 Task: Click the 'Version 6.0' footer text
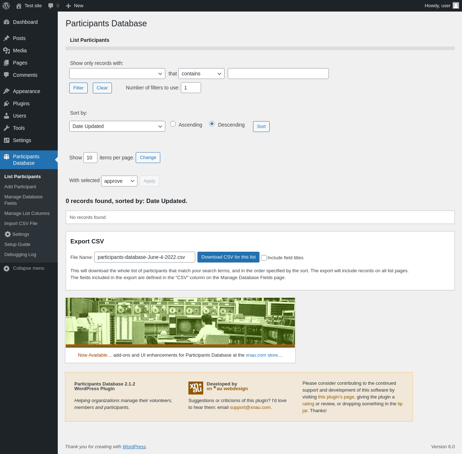click(443, 447)
